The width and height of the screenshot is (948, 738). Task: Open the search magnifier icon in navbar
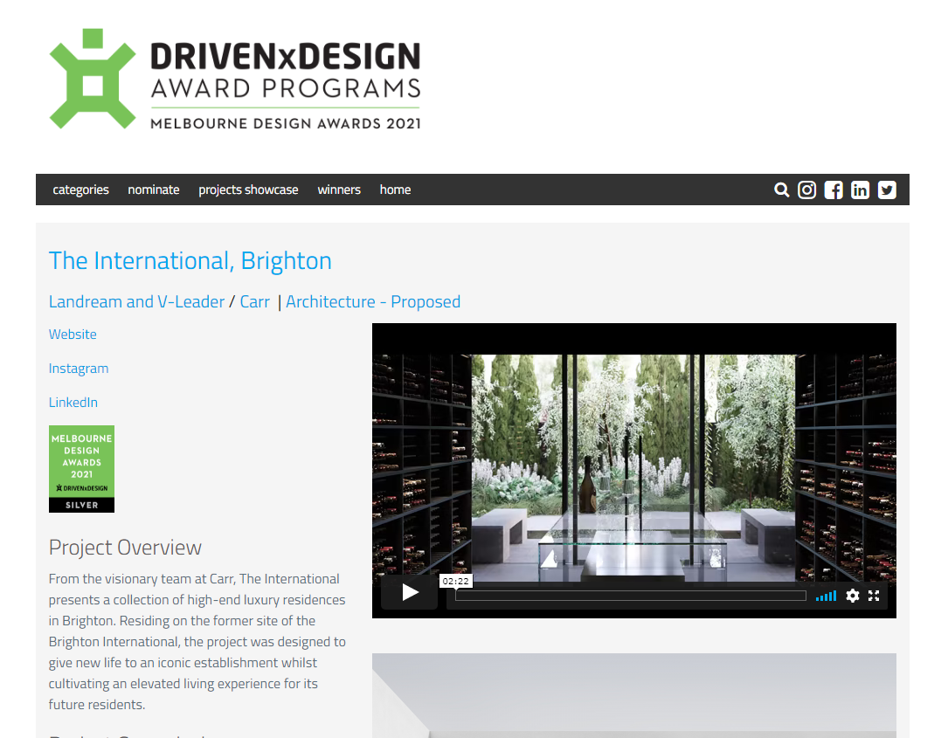(781, 190)
